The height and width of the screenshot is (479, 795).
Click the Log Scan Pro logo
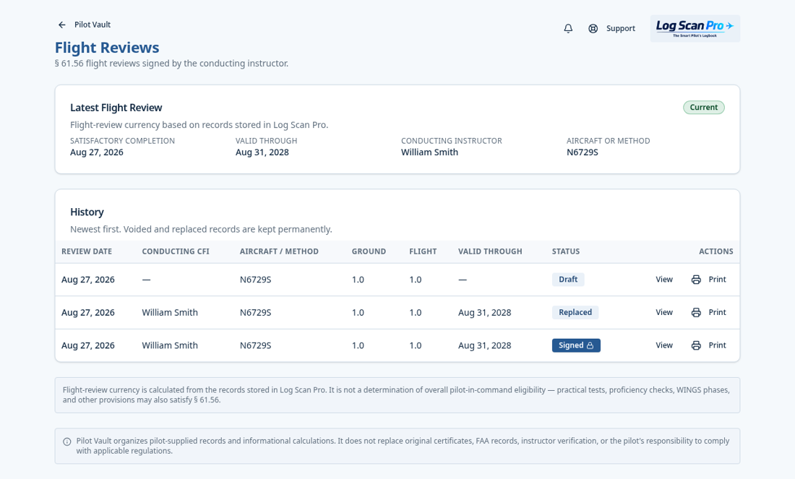click(695, 28)
